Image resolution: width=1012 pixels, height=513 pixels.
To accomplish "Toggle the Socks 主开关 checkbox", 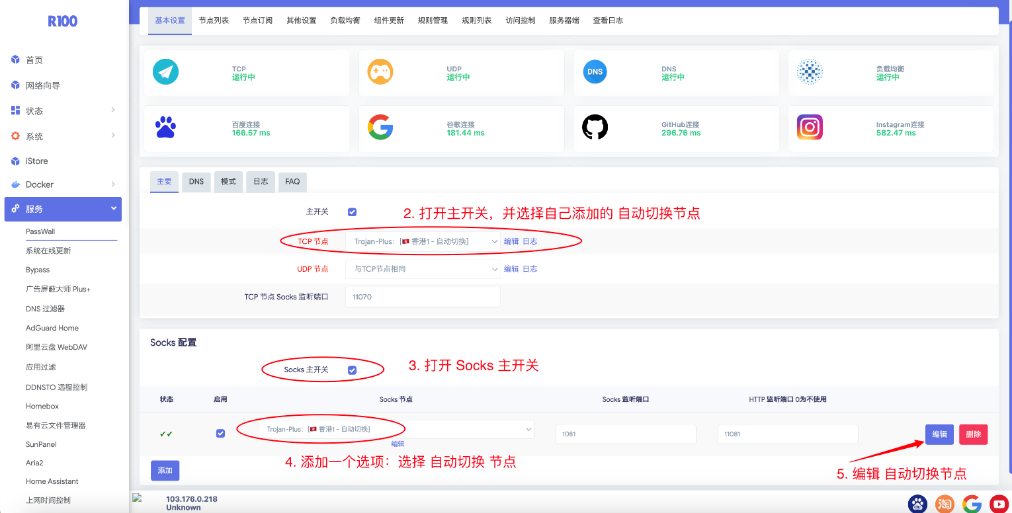I will [x=352, y=370].
